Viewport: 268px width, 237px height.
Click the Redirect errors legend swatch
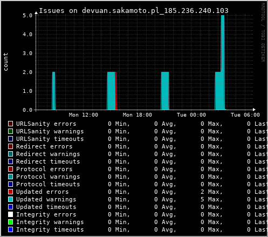tap(10, 146)
